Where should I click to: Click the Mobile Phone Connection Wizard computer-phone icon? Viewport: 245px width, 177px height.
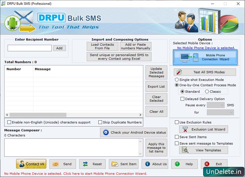tap(189, 57)
